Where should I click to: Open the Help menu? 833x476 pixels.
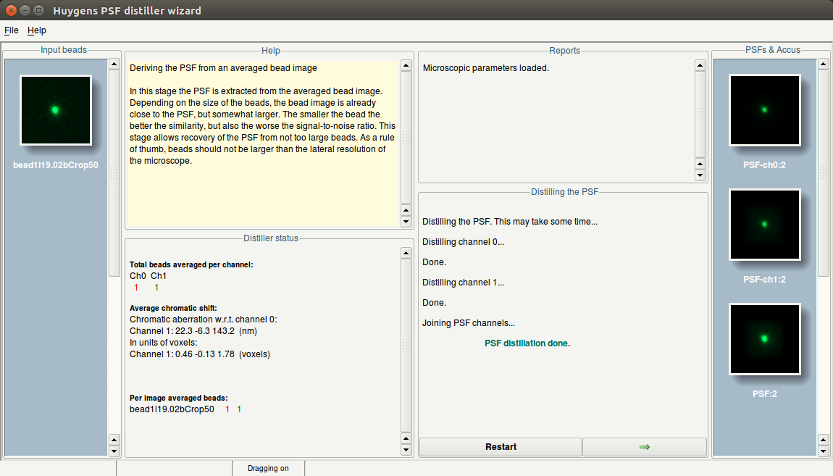(x=37, y=30)
